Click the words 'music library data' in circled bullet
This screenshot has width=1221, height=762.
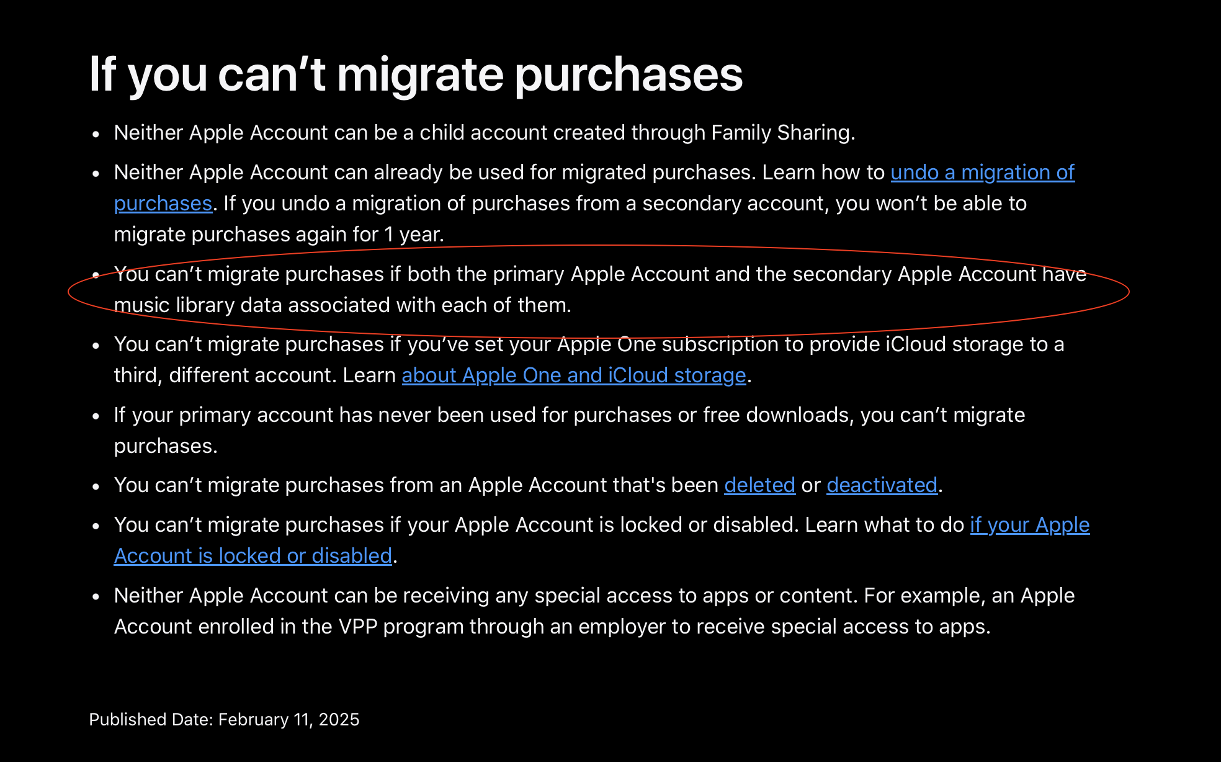click(197, 305)
